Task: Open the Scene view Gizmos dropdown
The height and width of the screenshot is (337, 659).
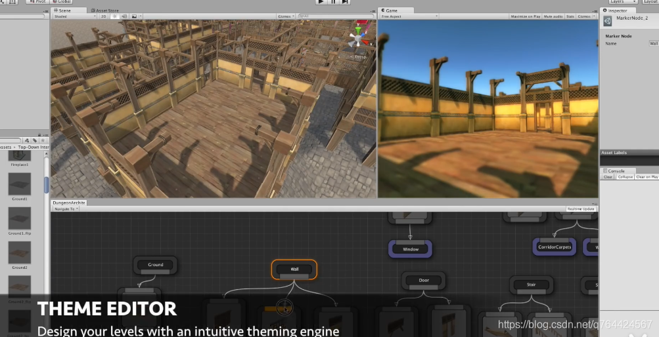Action: [x=286, y=16]
